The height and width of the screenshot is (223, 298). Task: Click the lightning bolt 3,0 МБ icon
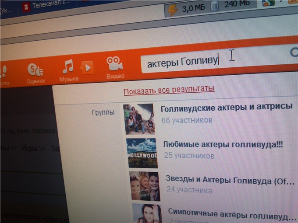pyautogui.click(x=173, y=10)
